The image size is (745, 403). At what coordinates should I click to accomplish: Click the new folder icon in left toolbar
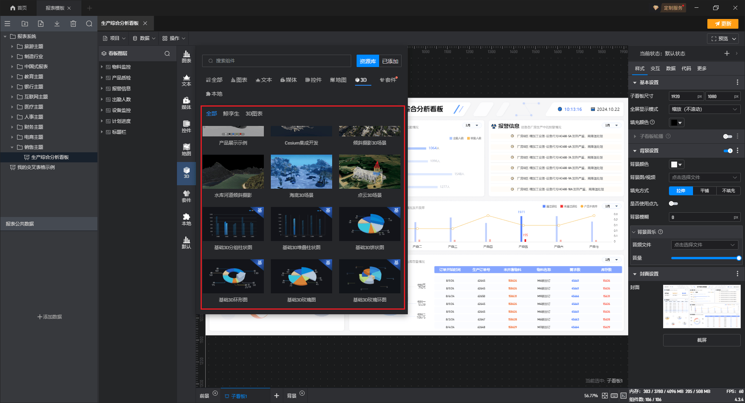[25, 24]
